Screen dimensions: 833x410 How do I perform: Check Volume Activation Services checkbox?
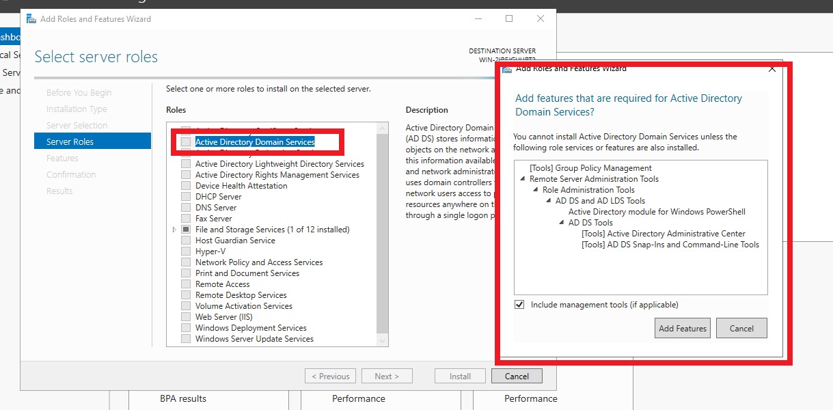(186, 306)
